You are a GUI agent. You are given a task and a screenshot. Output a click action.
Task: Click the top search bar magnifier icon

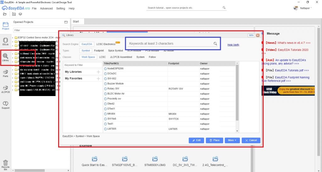(x=224, y=8)
